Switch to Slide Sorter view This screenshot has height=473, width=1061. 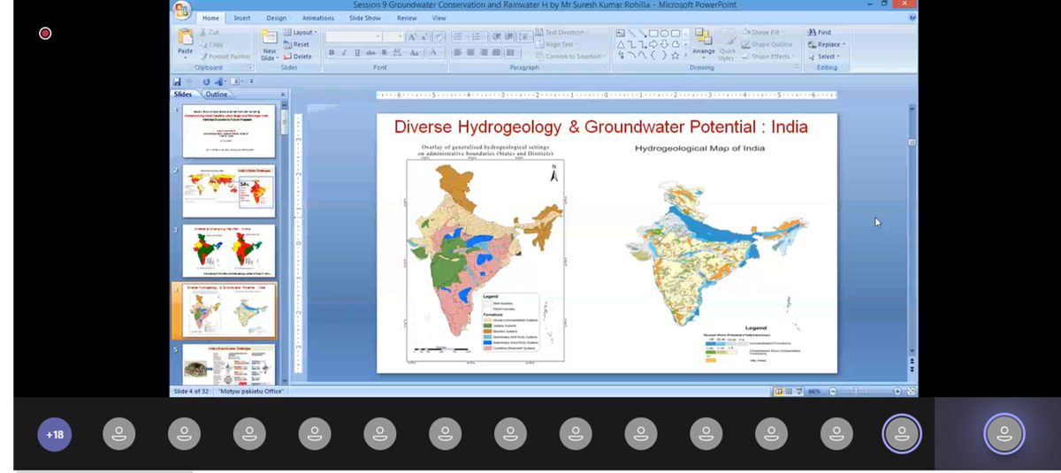[787, 392]
